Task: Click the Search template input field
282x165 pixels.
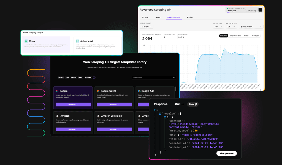Action: click(x=152, y=78)
